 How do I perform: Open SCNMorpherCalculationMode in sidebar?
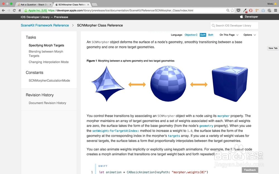49,81
